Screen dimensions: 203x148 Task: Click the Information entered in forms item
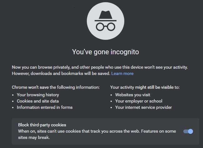click(x=45, y=107)
